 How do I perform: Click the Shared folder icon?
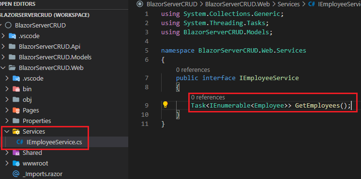[x=16, y=152]
